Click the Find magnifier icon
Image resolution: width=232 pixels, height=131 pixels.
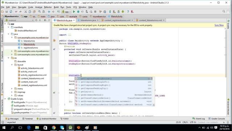point(40,12)
